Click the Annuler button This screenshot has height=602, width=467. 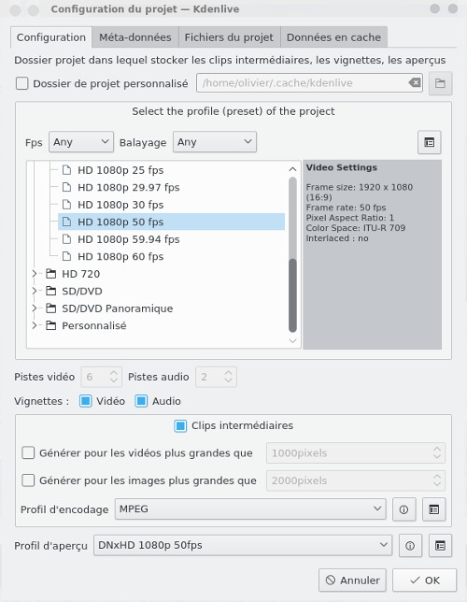coord(352,580)
